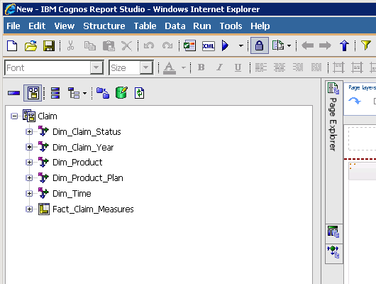Click the New report icon
Viewport: 376px width, 284px height.
point(12,45)
